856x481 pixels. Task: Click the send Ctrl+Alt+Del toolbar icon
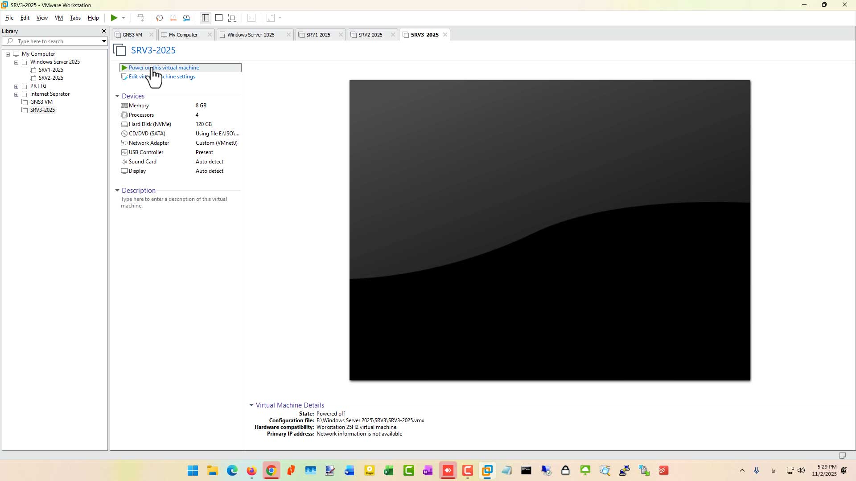tap(140, 18)
